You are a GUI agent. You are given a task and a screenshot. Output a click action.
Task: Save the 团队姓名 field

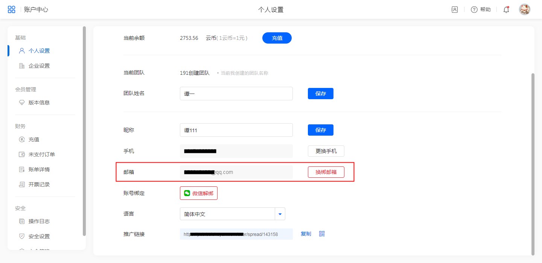pyautogui.click(x=320, y=94)
